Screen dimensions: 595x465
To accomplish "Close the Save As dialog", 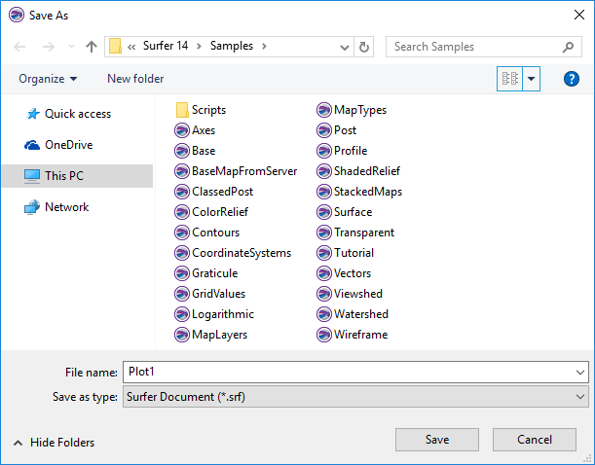I will (579, 15).
